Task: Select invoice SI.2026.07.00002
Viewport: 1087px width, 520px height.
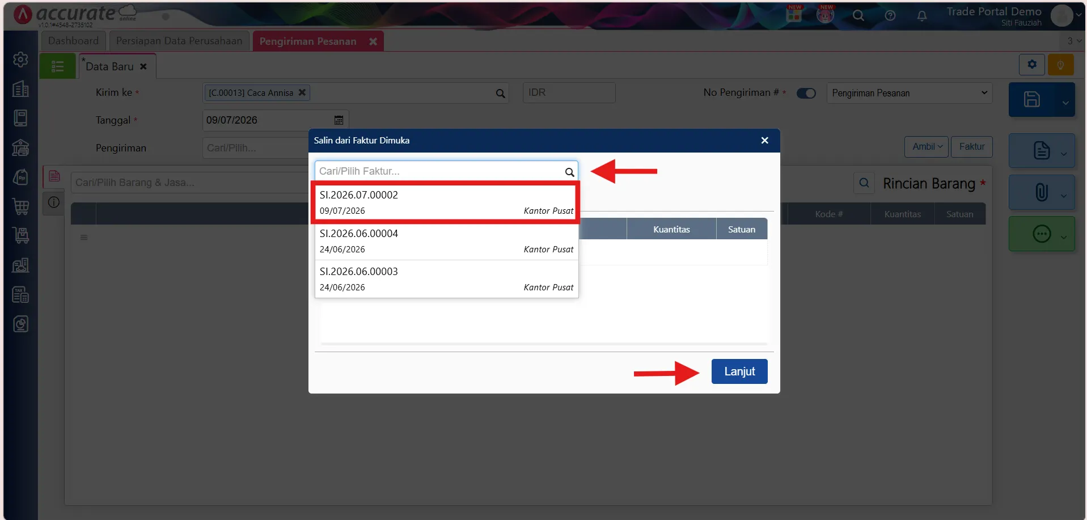Action: point(446,202)
